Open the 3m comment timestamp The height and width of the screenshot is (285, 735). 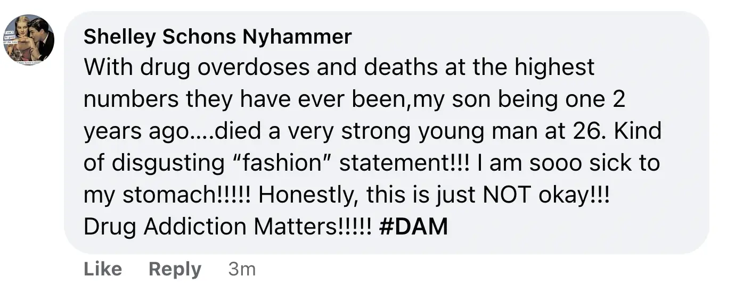(x=242, y=269)
